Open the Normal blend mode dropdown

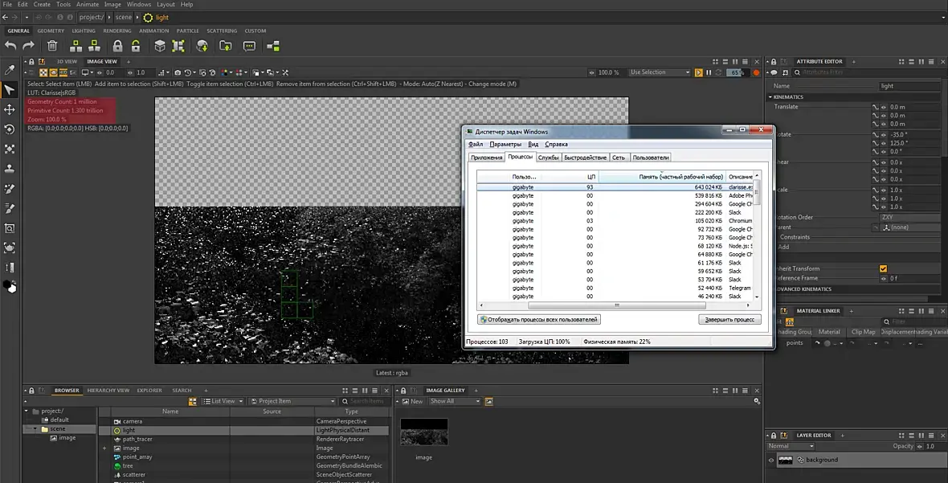click(791, 446)
